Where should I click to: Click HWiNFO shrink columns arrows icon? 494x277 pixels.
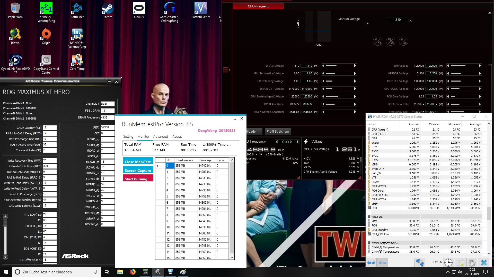tap(382, 262)
